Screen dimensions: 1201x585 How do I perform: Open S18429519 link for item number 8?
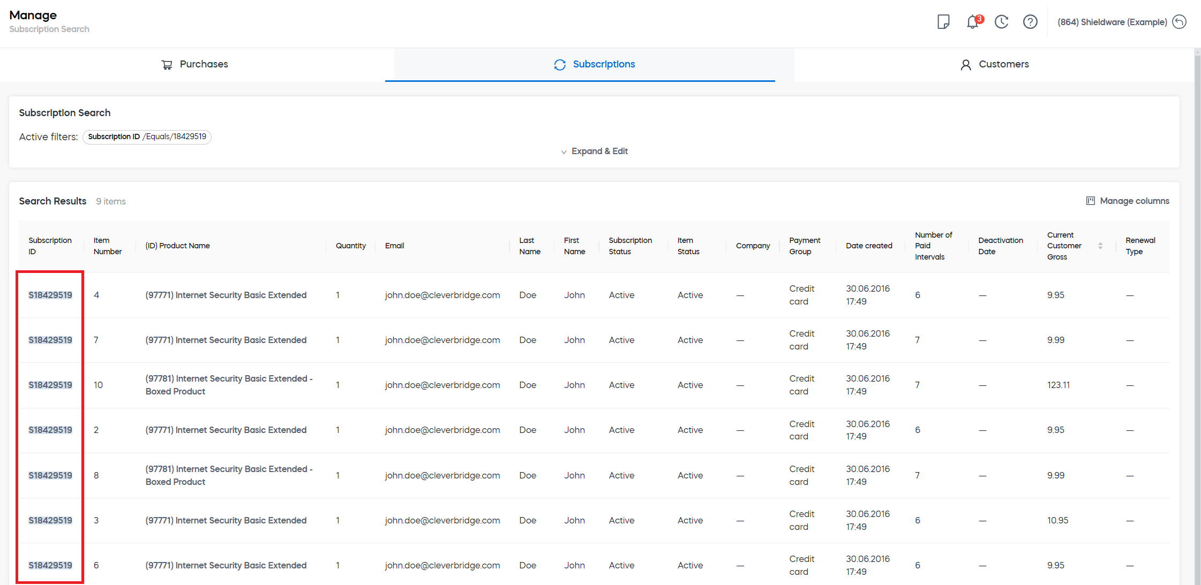(50, 475)
